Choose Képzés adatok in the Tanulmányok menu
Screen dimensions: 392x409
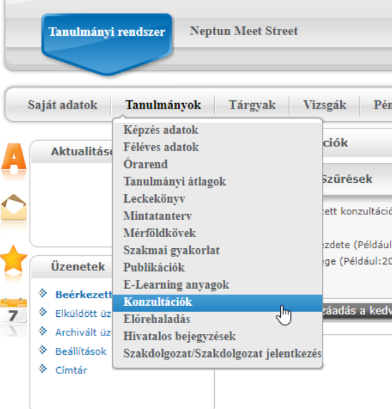(161, 130)
